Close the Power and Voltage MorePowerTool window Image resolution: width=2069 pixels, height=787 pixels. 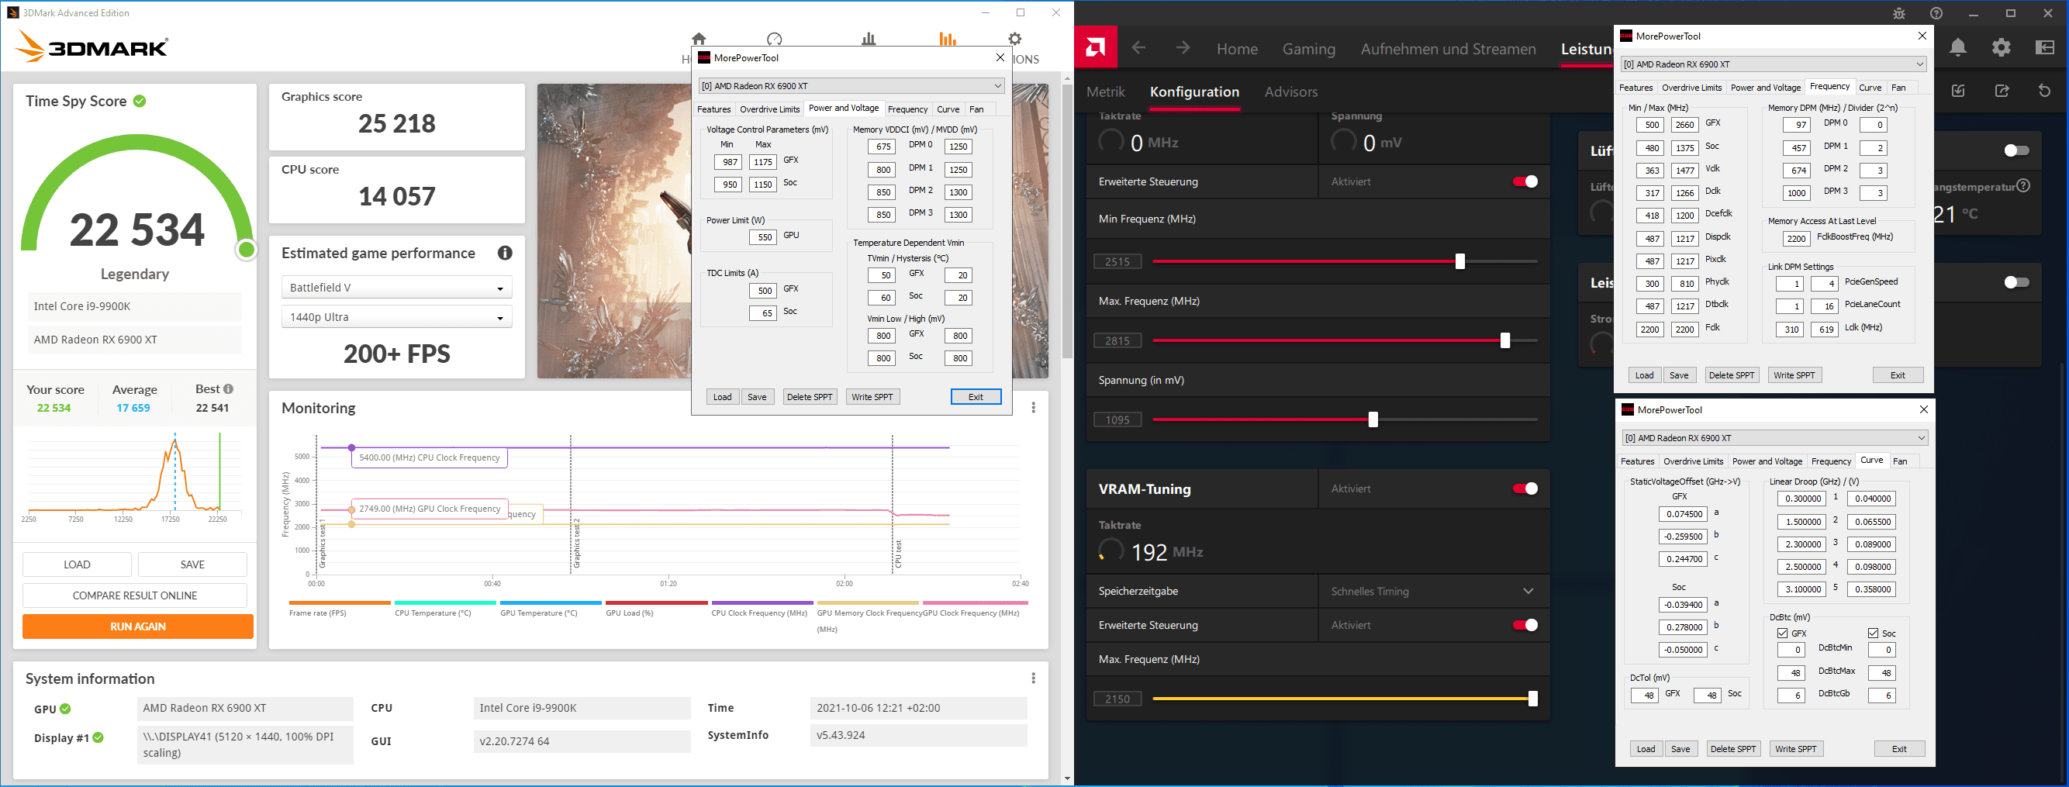click(x=1000, y=58)
